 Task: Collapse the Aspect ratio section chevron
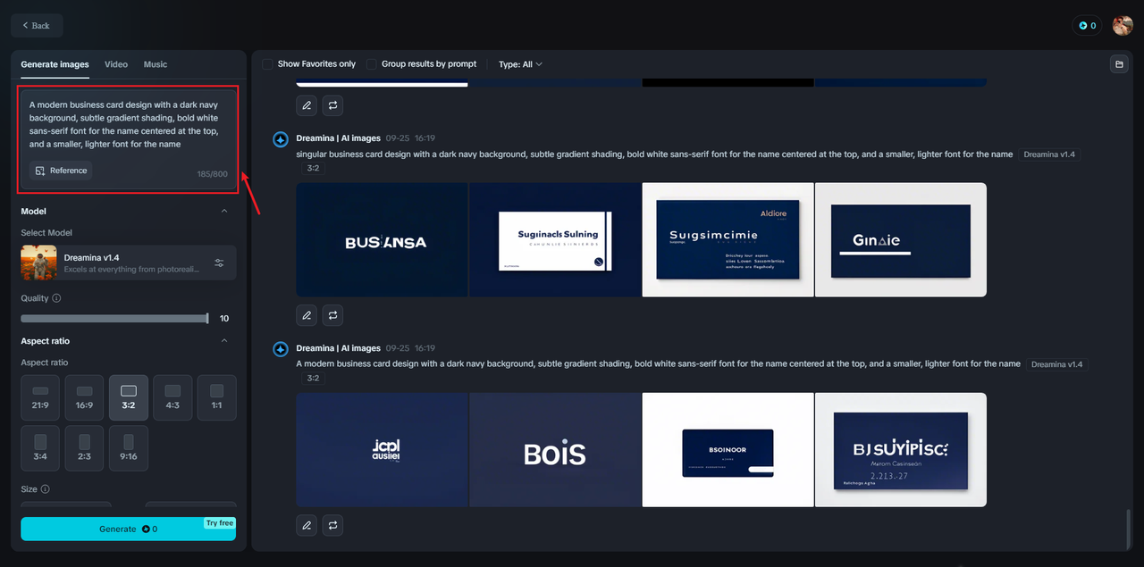coord(224,340)
